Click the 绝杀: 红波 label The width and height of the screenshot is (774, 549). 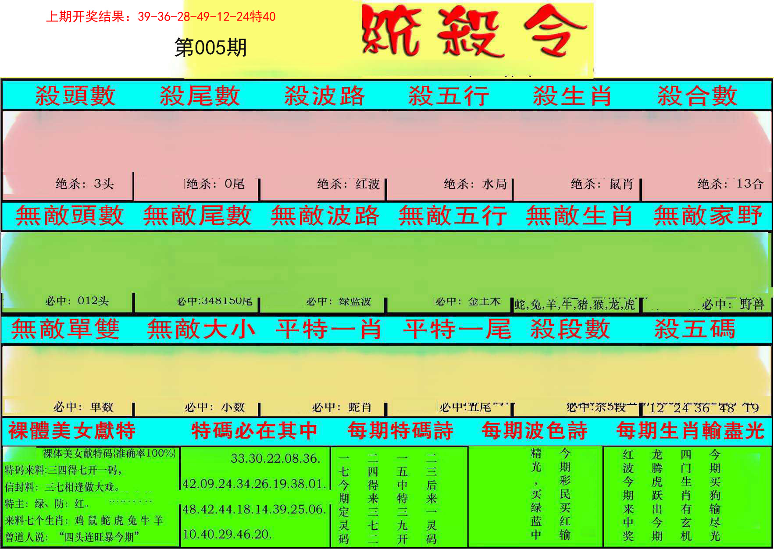tap(348, 184)
